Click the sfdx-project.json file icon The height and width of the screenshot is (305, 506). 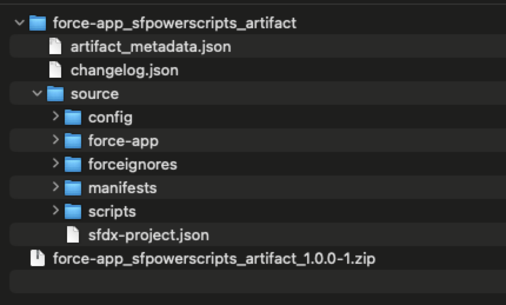(x=72, y=235)
